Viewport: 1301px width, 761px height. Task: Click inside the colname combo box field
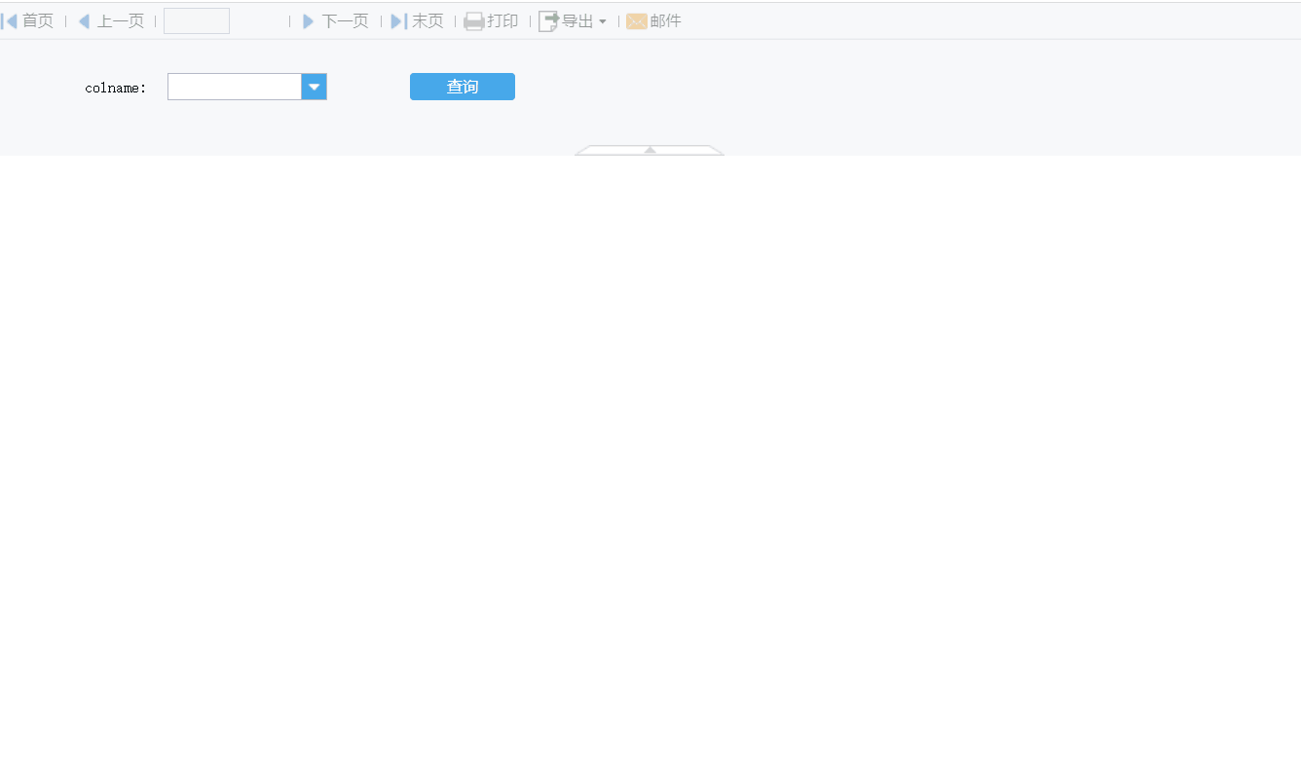coord(235,87)
